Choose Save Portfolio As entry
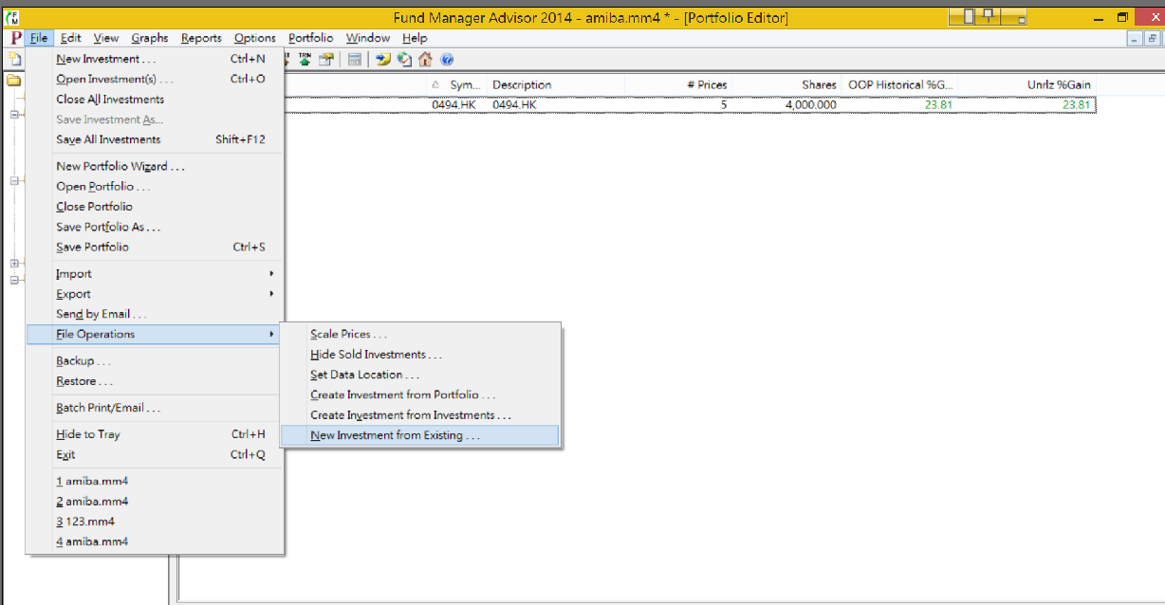The image size is (1165, 605). 155,227
